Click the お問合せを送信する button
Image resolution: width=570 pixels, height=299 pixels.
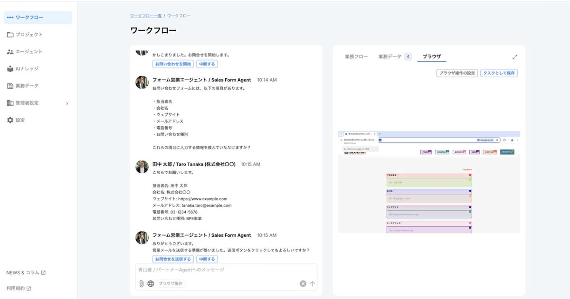tap(172, 259)
